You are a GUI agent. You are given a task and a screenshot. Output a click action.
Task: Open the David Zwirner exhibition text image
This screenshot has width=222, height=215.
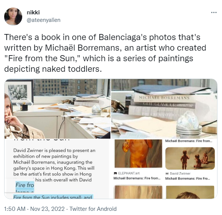[57, 169]
